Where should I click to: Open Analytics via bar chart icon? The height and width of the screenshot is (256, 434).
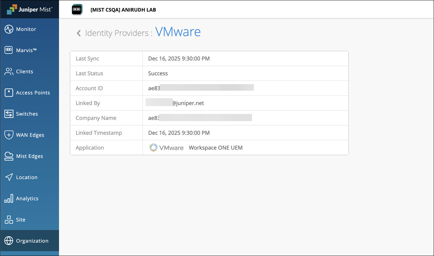coord(9,198)
